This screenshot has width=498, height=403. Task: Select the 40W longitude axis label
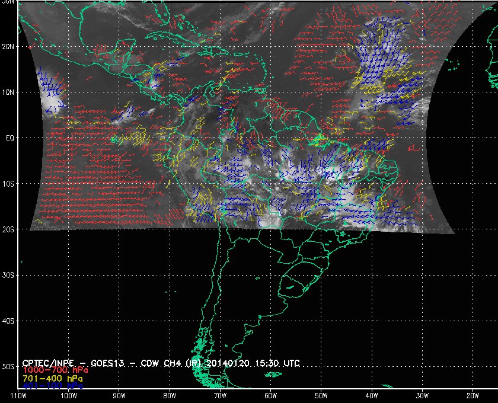tap(372, 396)
